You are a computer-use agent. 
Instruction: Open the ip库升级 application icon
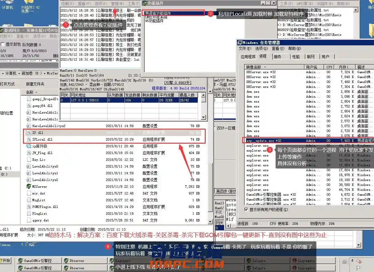pyautogui.click(x=29, y=146)
